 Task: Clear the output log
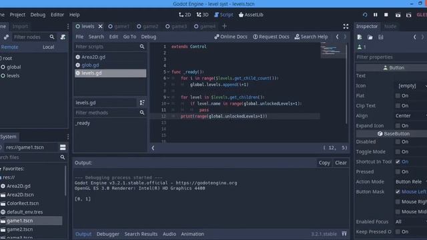tap(341, 163)
